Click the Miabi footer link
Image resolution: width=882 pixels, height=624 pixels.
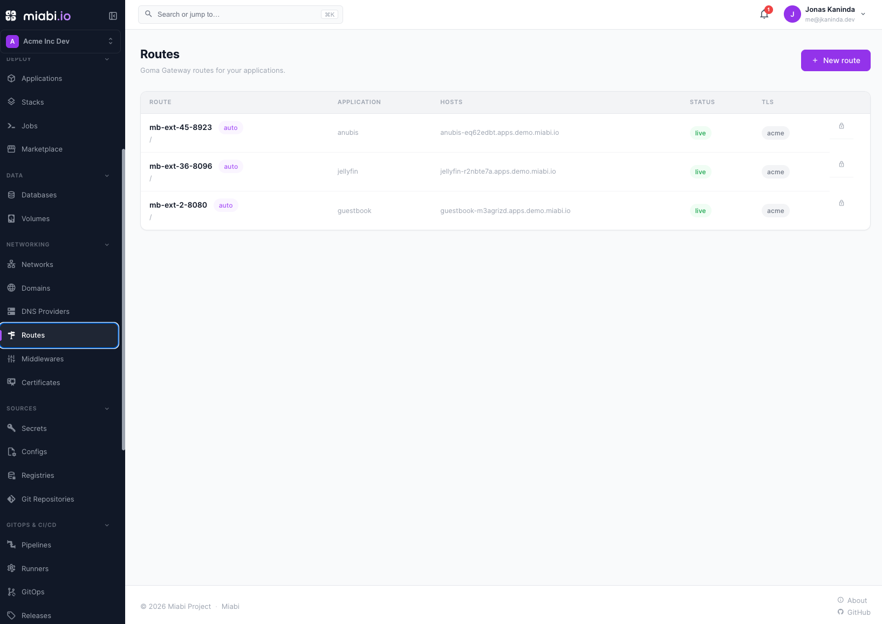click(230, 606)
